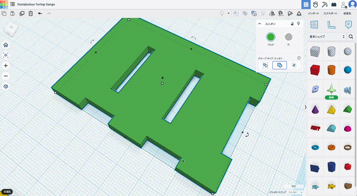This screenshot has height=196, width=357.
Task: Click the 送信先 button
Action: click(x=347, y=14)
